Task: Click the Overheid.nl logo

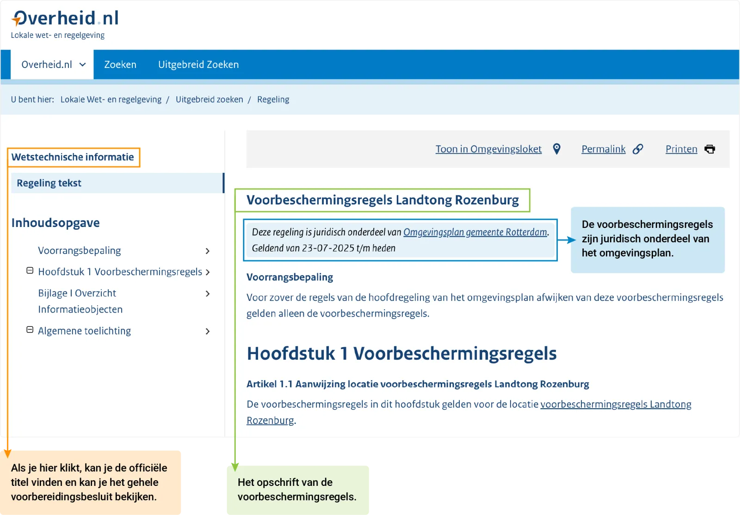Action: click(x=65, y=18)
